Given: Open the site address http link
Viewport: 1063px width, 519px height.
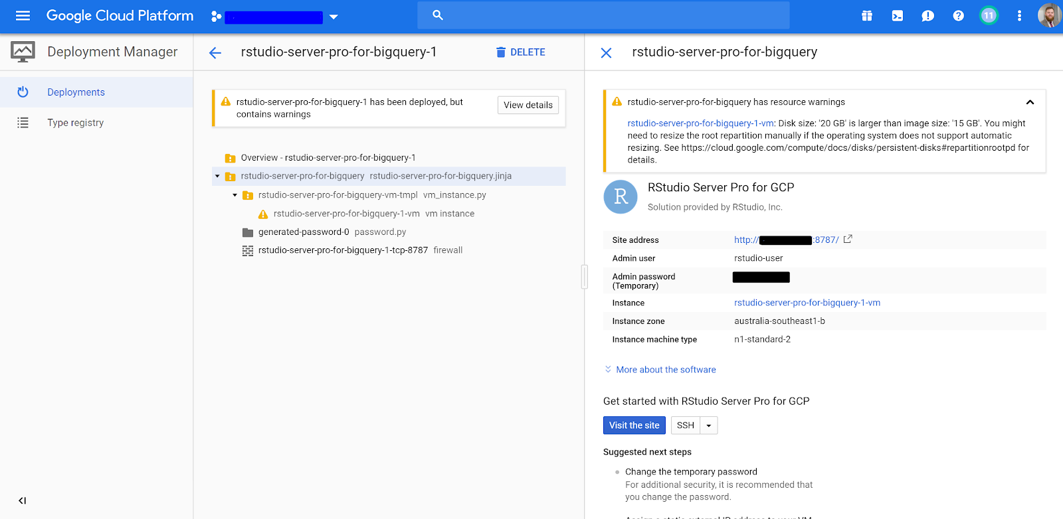Looking at the screenshot, I should [787, 240].
